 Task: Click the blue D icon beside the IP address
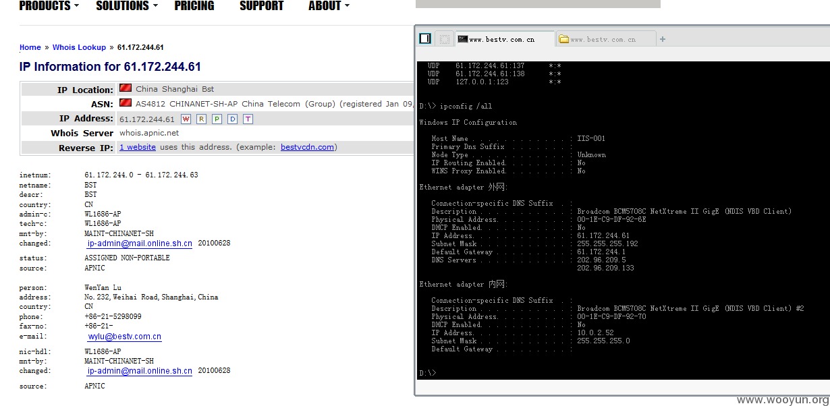coord(232,119)
